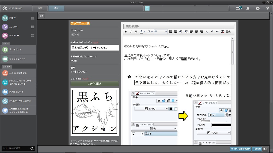Click 続けて公開情報を設定 button
273x153 pixels.
point(241,149)
